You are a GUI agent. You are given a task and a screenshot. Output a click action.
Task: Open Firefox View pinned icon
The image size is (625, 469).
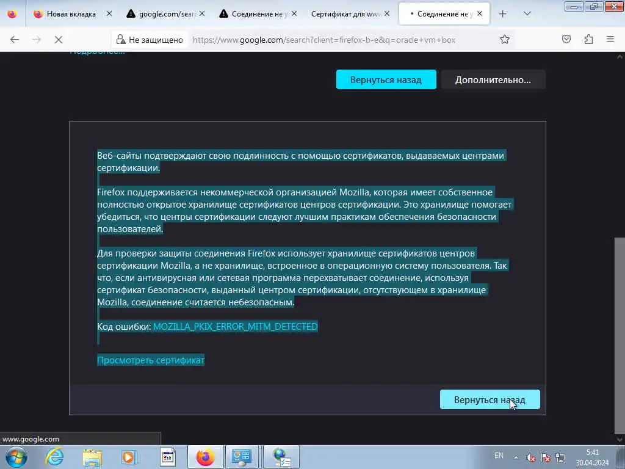[x=12, y=14]
